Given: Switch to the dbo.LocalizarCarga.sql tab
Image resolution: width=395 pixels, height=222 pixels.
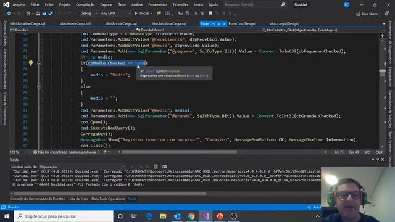Looking at the screenshot, I should 28,23.
